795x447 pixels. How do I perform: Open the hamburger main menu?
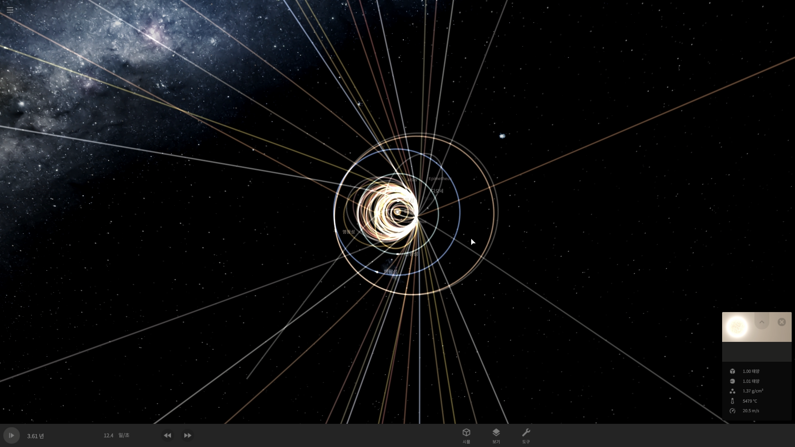[10, 10]
